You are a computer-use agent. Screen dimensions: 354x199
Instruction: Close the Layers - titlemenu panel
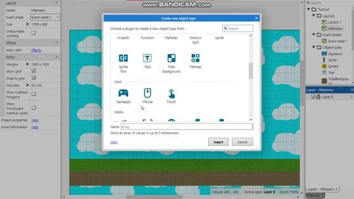coord(352,90)
